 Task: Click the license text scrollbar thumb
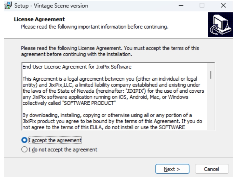click(x=211, y=75)
